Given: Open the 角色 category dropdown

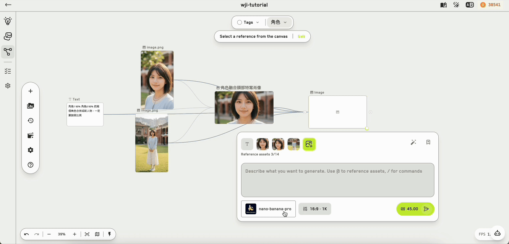Looking at the screenshot, I should tap(279, 22).
